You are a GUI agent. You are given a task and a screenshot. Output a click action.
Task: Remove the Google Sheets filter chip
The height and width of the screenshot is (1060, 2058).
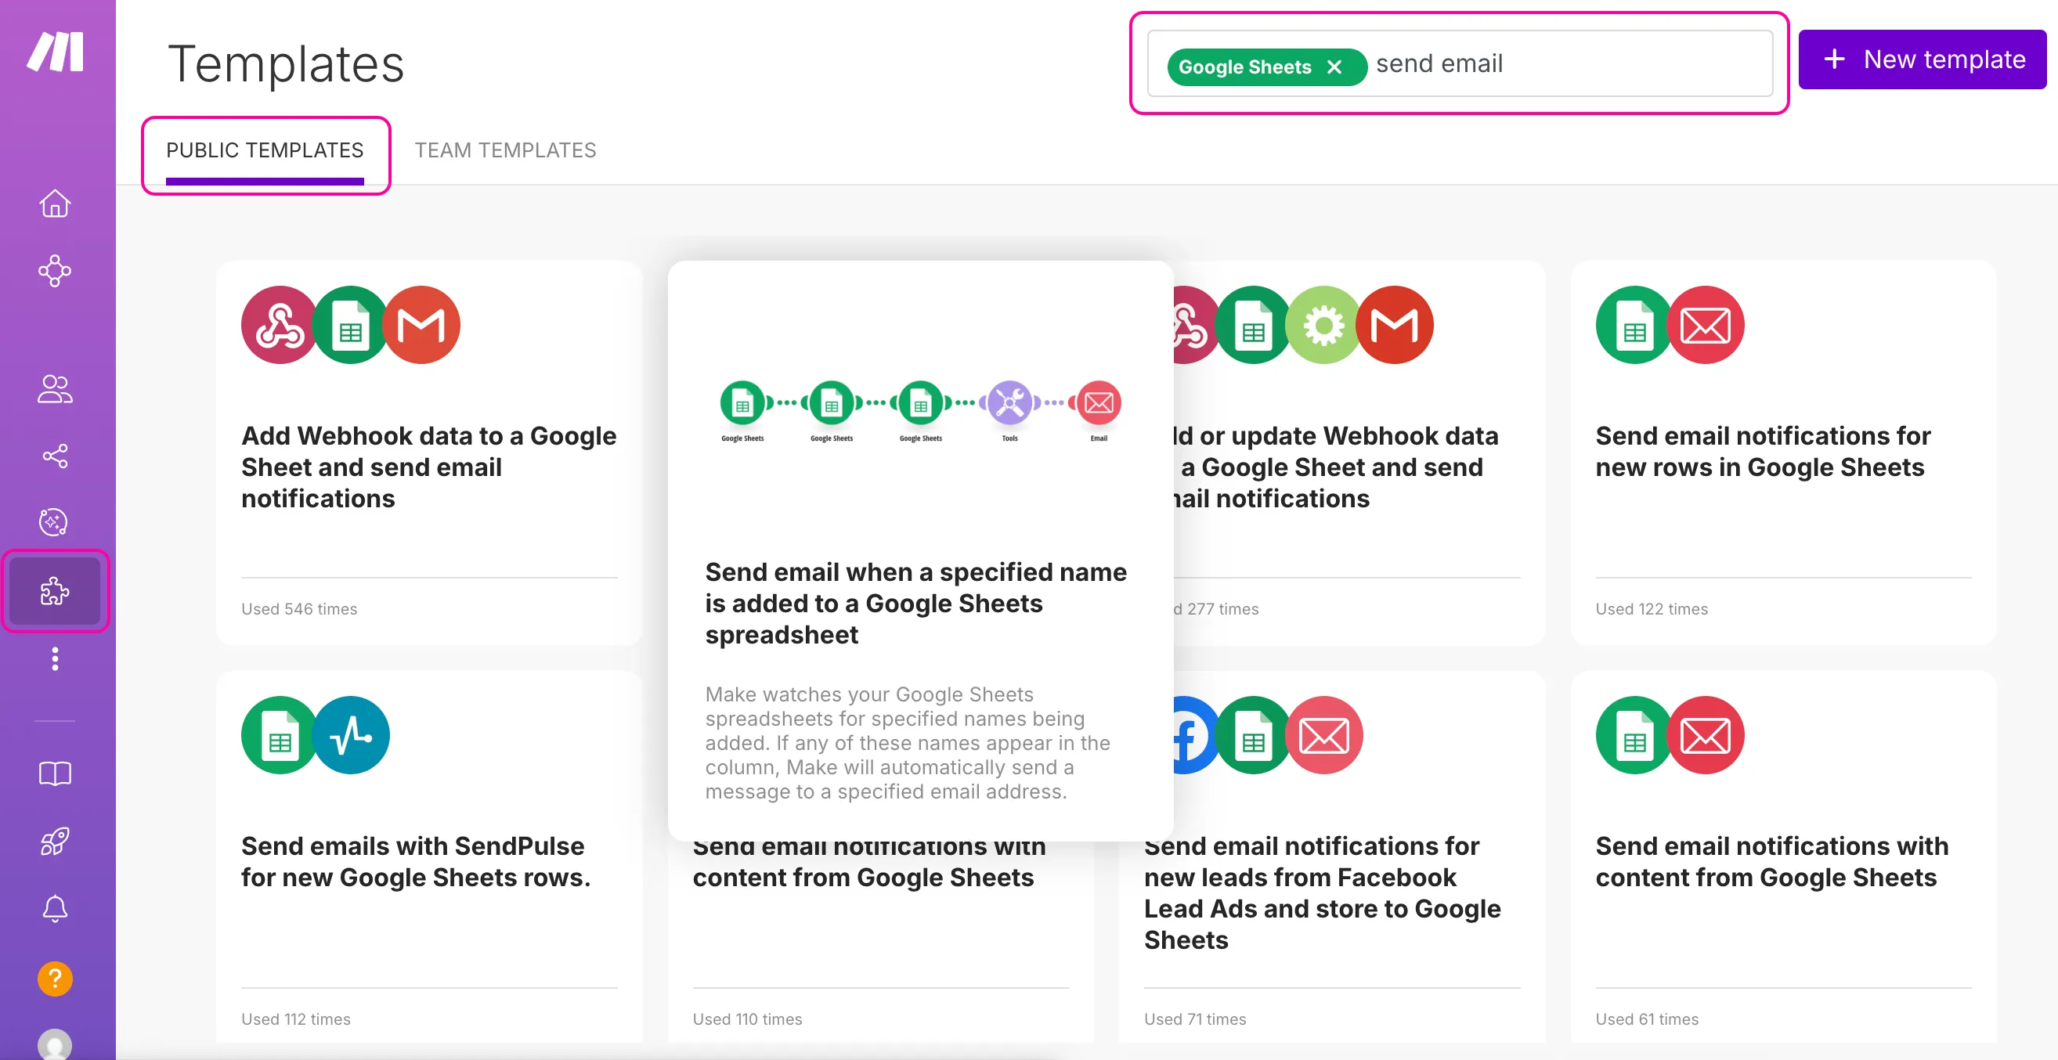tap(1334, 67)
